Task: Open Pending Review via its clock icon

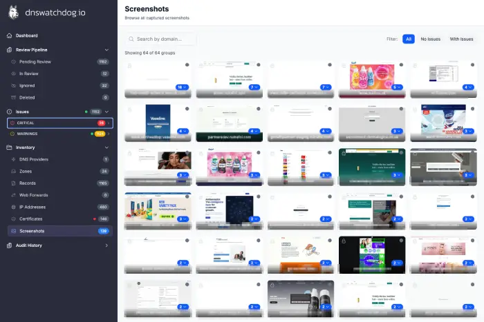Action: click(x=13, y=62)
